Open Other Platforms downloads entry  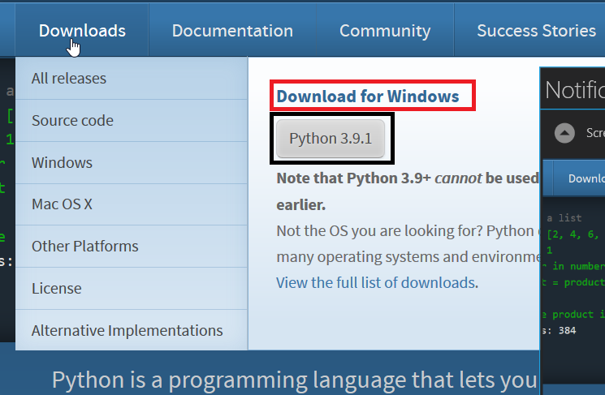[x=132, y=247]
